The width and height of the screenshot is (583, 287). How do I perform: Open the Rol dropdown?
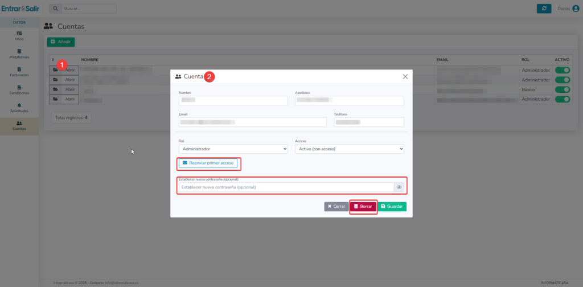pos(233,149)
